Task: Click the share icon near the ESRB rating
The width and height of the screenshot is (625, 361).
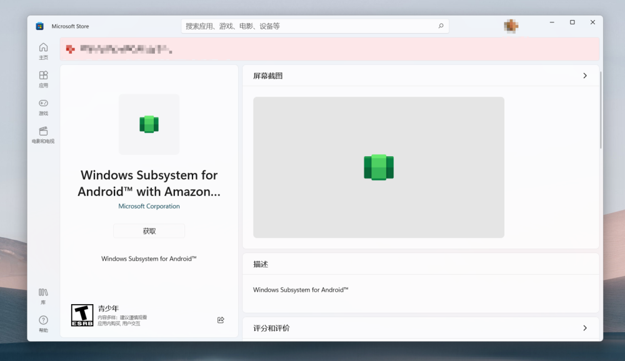Action: [220, 320]
